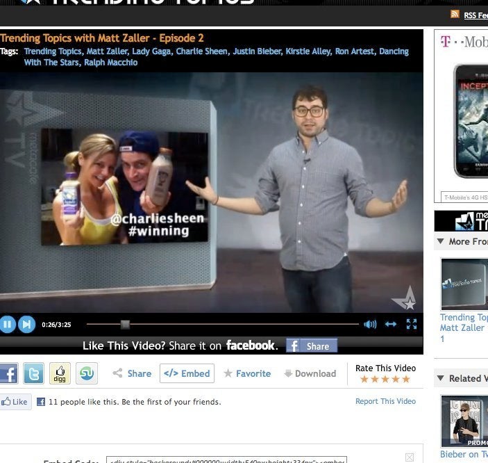Open the Kirstie Alley tag
Screen dimensions: 488x463
click(x=308, y=51)
